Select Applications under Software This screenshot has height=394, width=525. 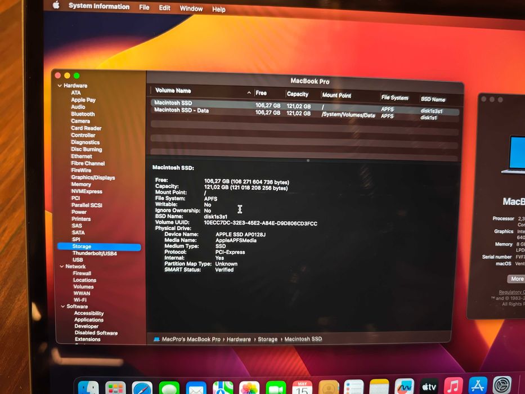point(89,320)
